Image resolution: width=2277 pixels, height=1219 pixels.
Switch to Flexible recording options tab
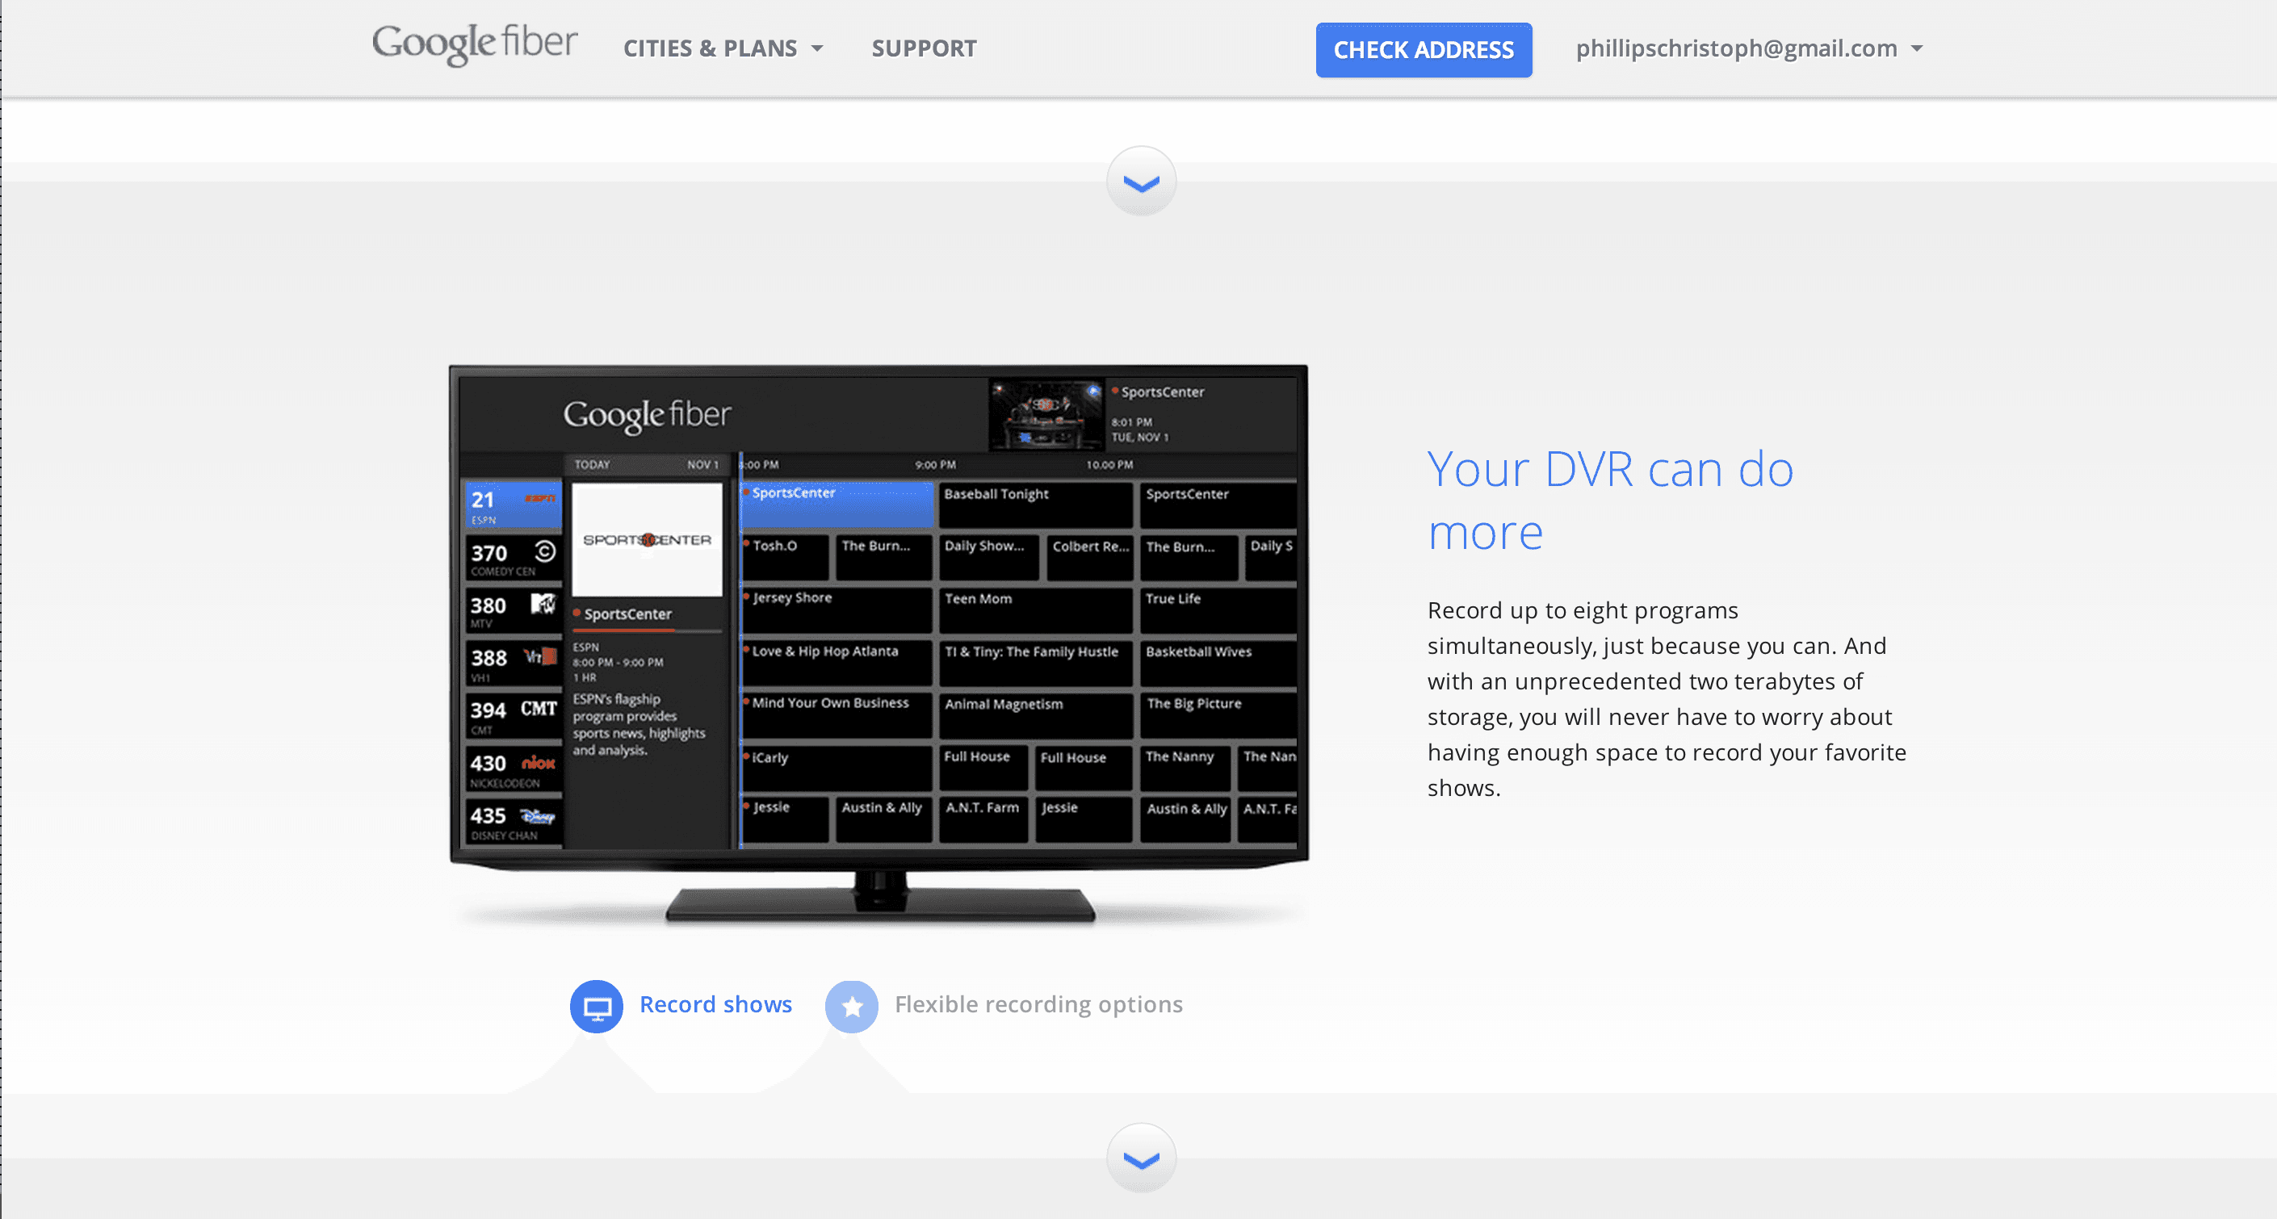1038,1005
